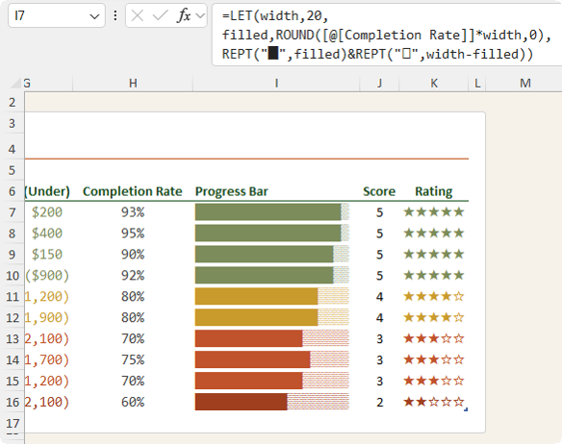Select the ($900) cell in row 10

(47, 276)
